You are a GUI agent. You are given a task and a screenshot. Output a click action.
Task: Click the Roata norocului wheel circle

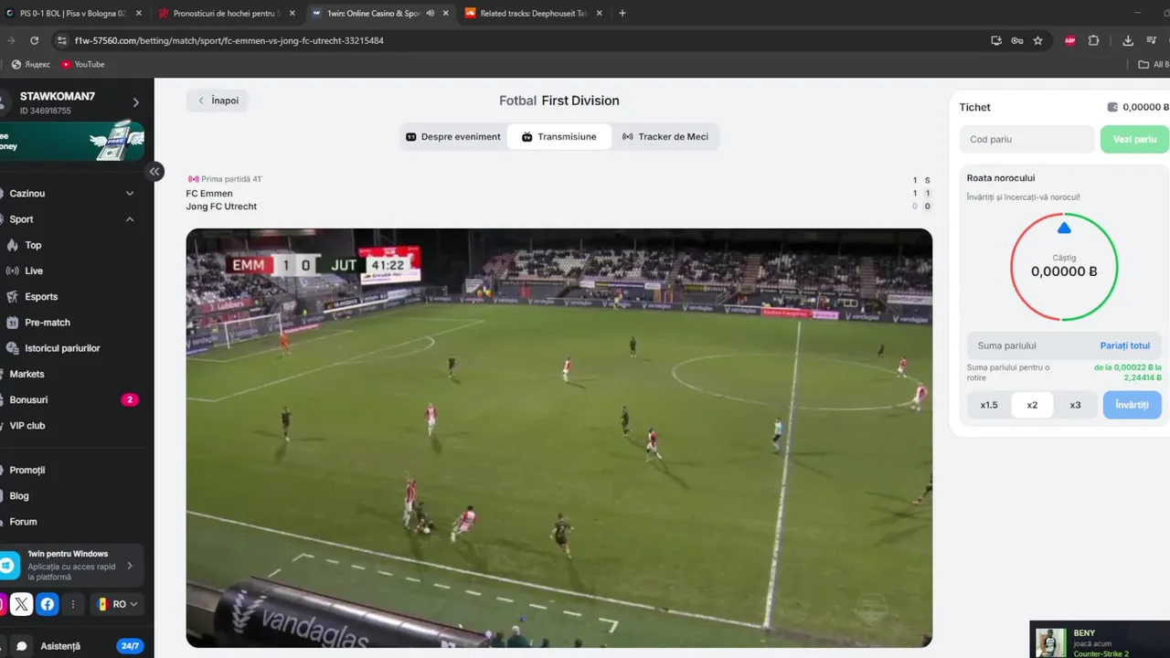click(1064, 267)
